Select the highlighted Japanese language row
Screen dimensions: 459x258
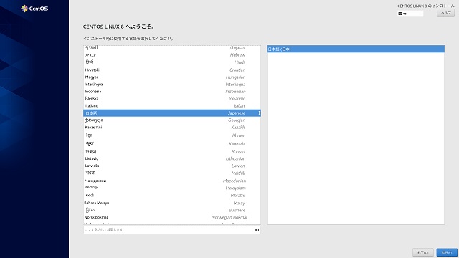[x=172, y=113]
